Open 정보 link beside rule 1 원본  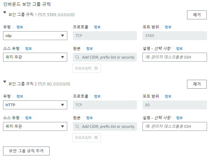tap(89, 49)
